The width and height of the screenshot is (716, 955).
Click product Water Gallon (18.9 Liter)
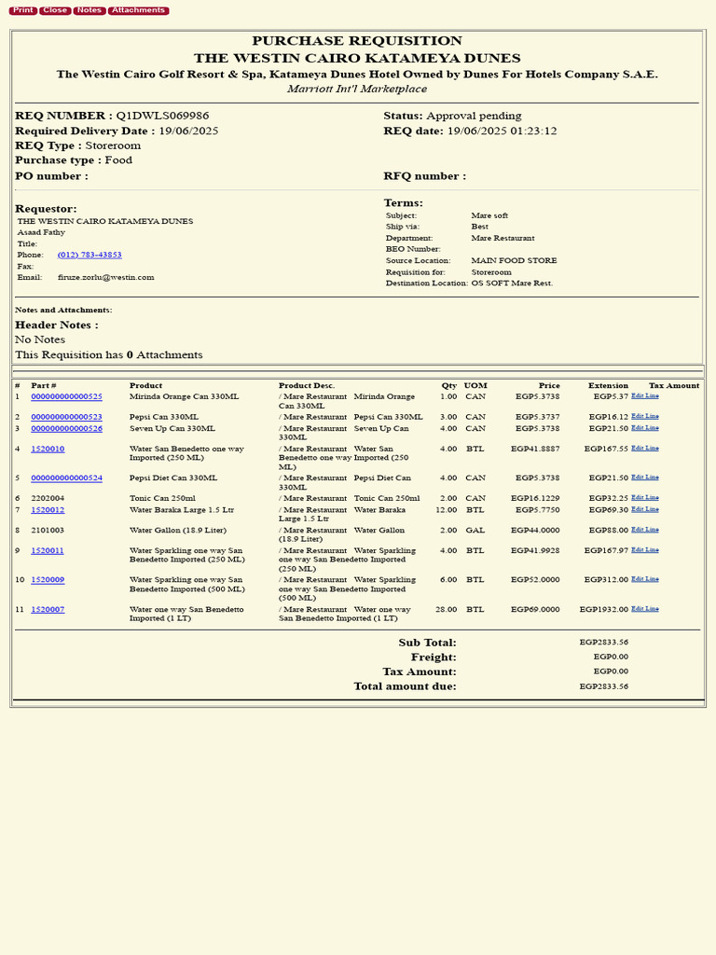(x=178, y=531)
